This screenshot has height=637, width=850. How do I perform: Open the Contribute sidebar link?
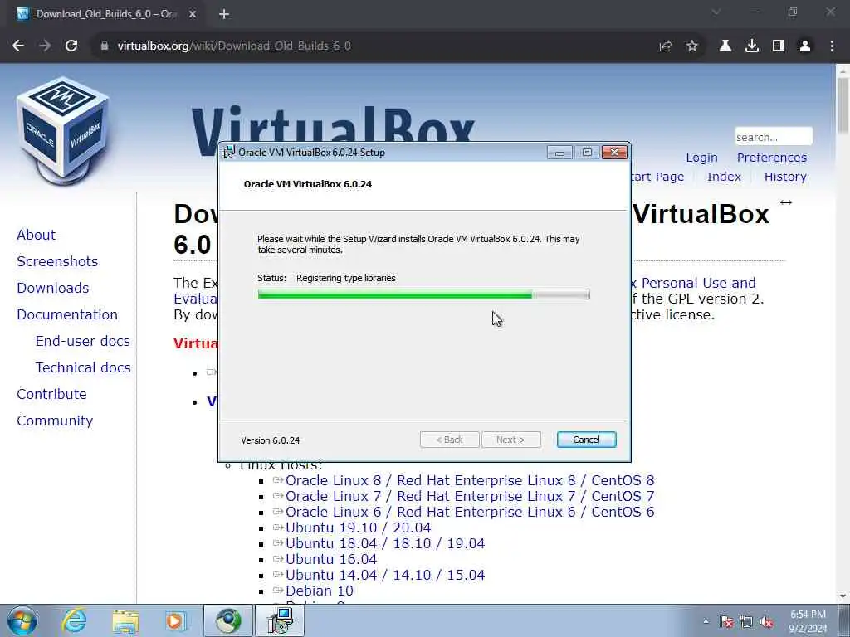tap(51, 394)
